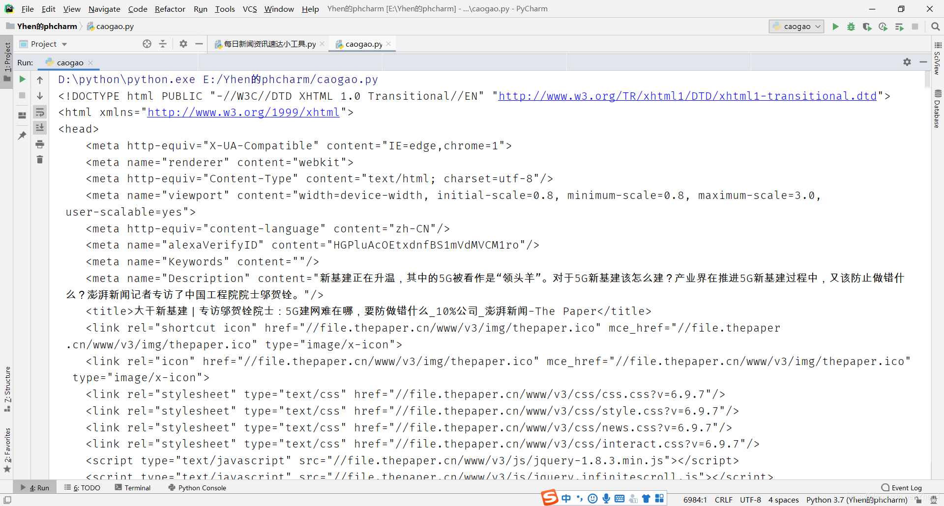Click the Python 3.7 interpreter selector

click(856, 500)
